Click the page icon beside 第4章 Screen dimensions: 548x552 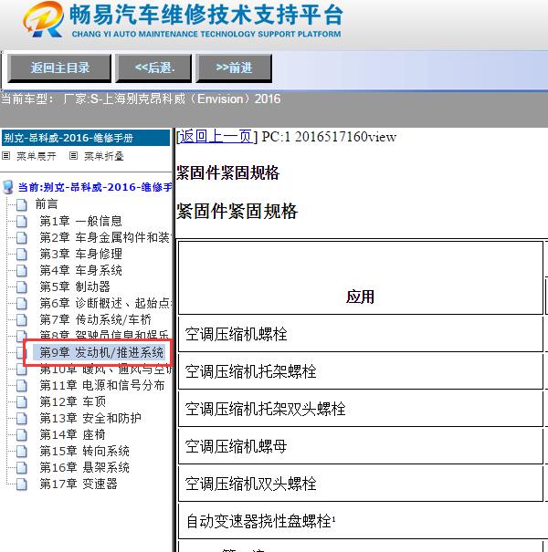pyautogui.click(x=22, y=270)
